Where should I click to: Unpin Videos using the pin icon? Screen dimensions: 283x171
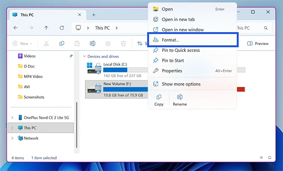coord(71,56)
